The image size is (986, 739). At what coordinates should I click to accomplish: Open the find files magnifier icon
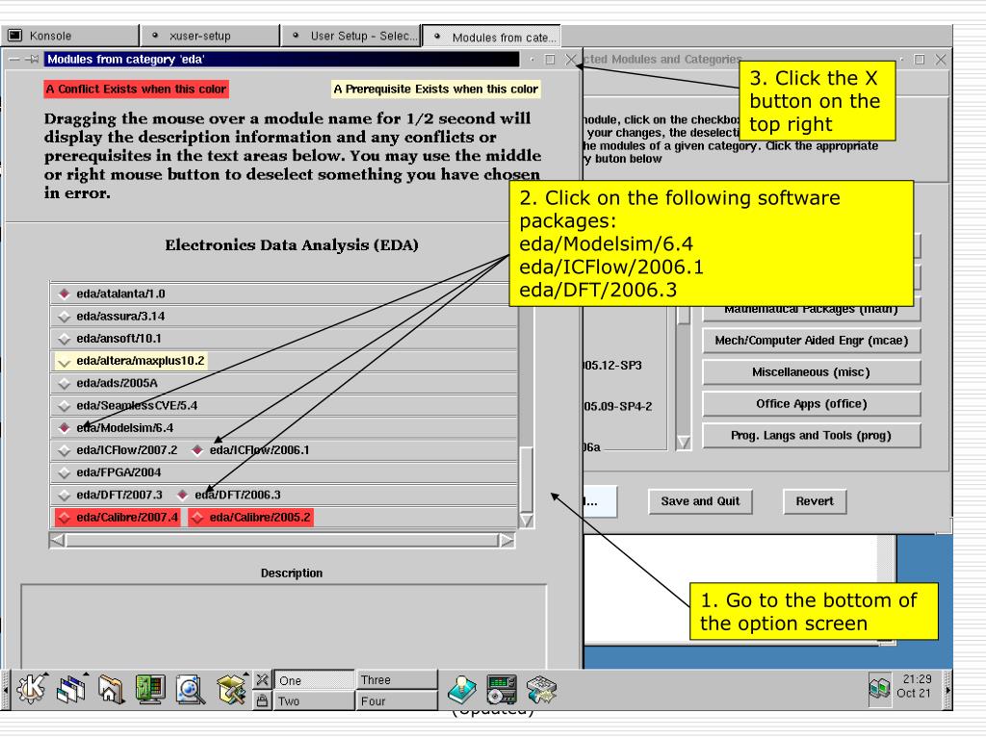190,689
